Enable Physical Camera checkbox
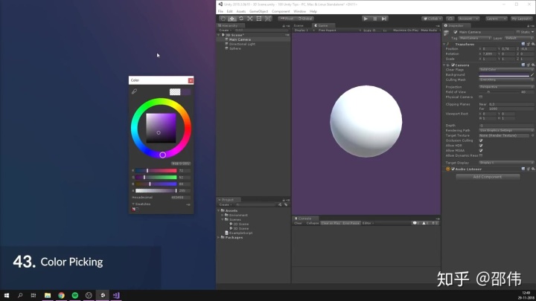This screenshot has height=301, width=536. pos(481,97)
